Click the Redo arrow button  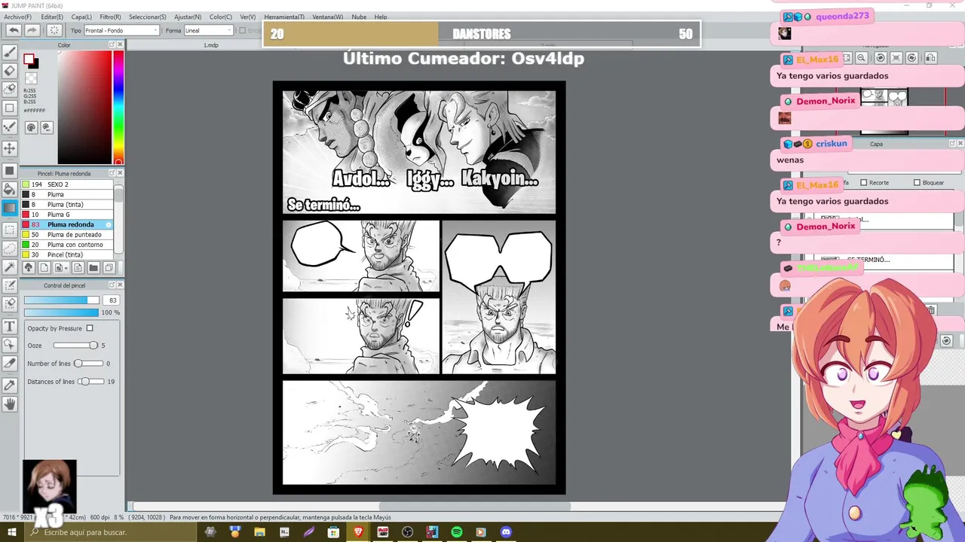coord(32,30)
